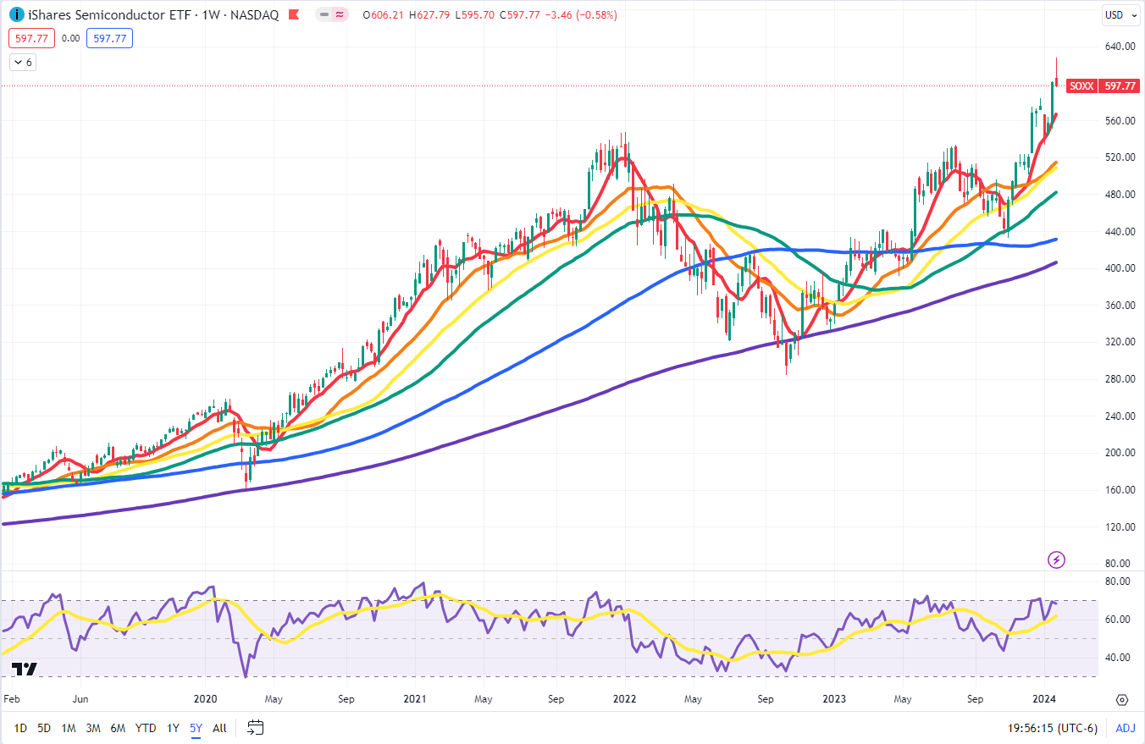Click the 2022 time axis label

(624, 700)
